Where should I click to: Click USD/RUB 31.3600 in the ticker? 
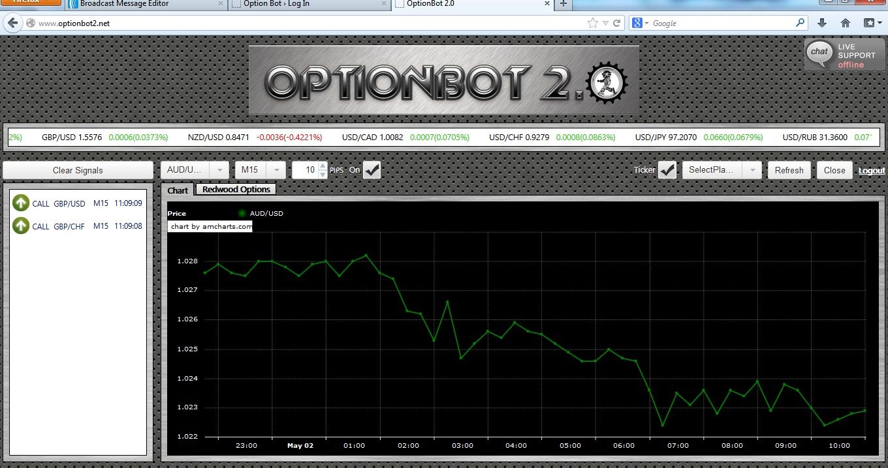tap(815, 138)
